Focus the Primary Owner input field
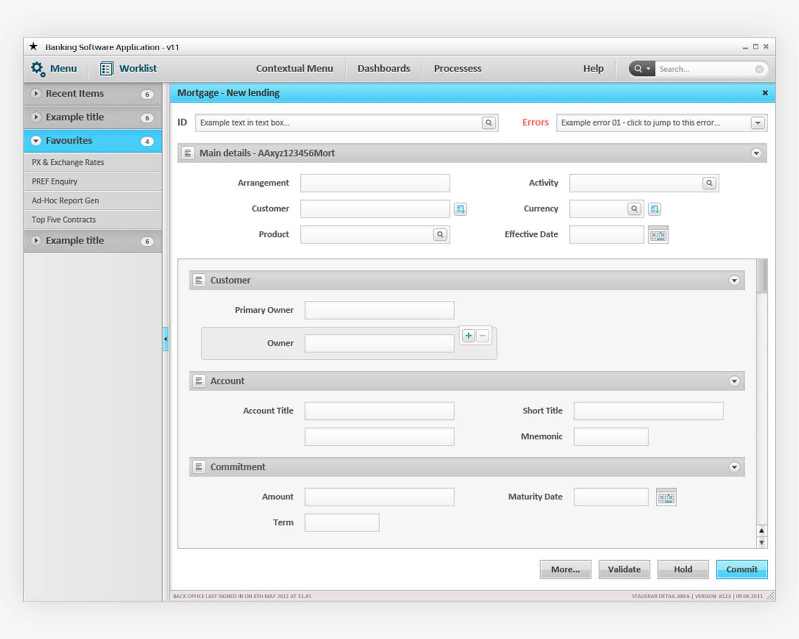This screenshot has height=639, width=799. [x=379, y=310]
